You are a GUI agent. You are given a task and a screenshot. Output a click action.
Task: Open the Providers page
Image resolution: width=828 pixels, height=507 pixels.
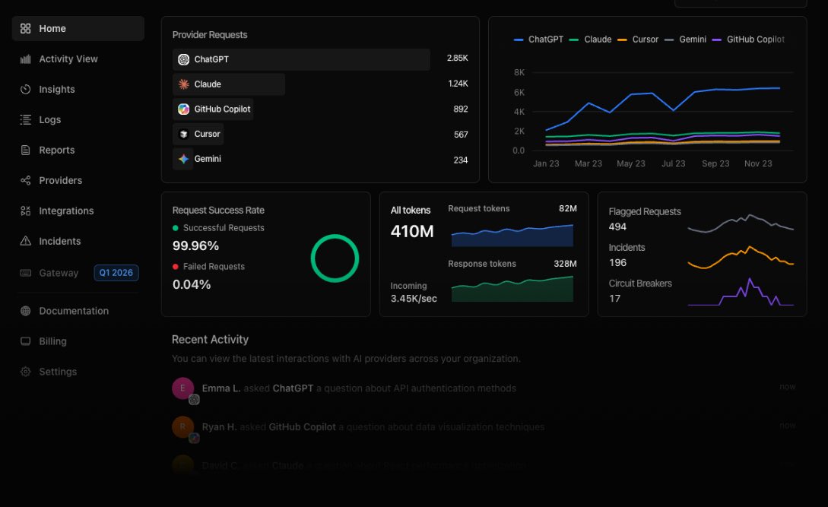click(x=78, y=181)
